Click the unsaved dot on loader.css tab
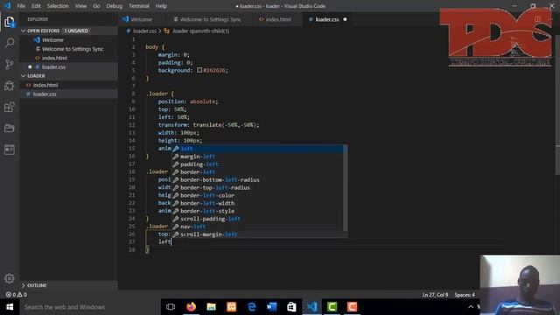This screenshot has height=315, width=560. pos(345,19)
